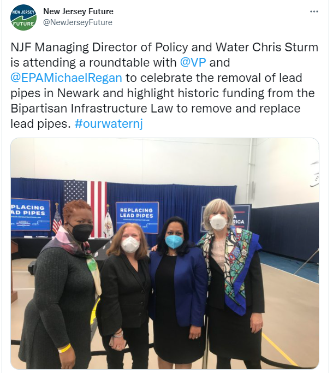Click the @NewJerseyFuture handle
This screenshot has width=333, height=373.
(78, 22)
